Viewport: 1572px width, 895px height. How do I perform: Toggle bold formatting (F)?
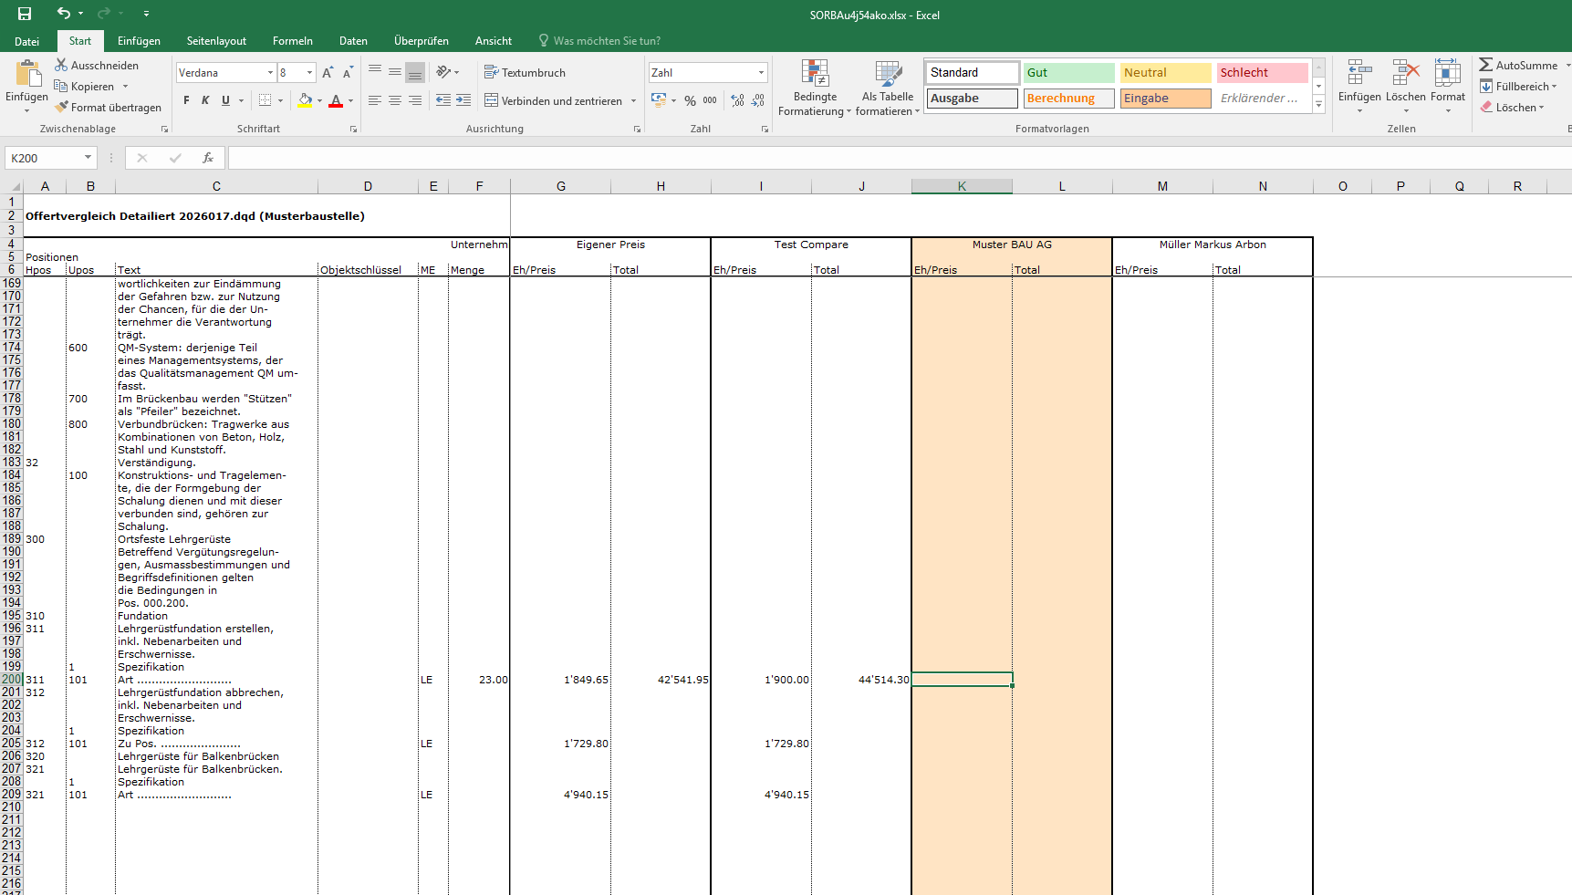(x=186, y=100)
